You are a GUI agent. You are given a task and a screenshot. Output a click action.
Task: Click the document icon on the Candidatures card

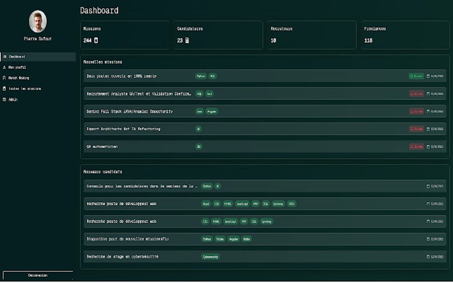189,40
